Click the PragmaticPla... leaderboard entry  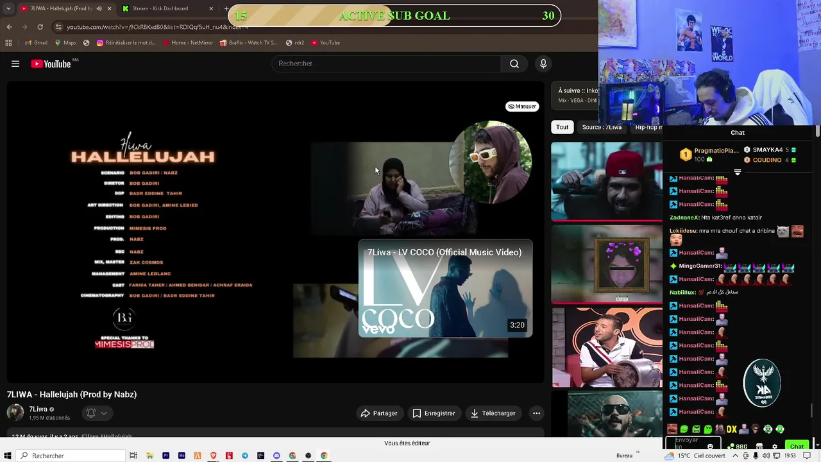(709, 155)
